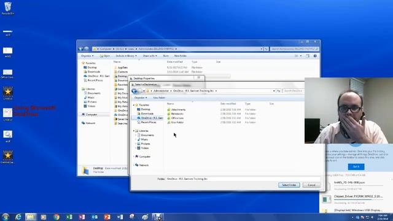The height and width of the screenshot is (221, 393).
Task: Open the Office Lens folder
Action: pos(177,118)
